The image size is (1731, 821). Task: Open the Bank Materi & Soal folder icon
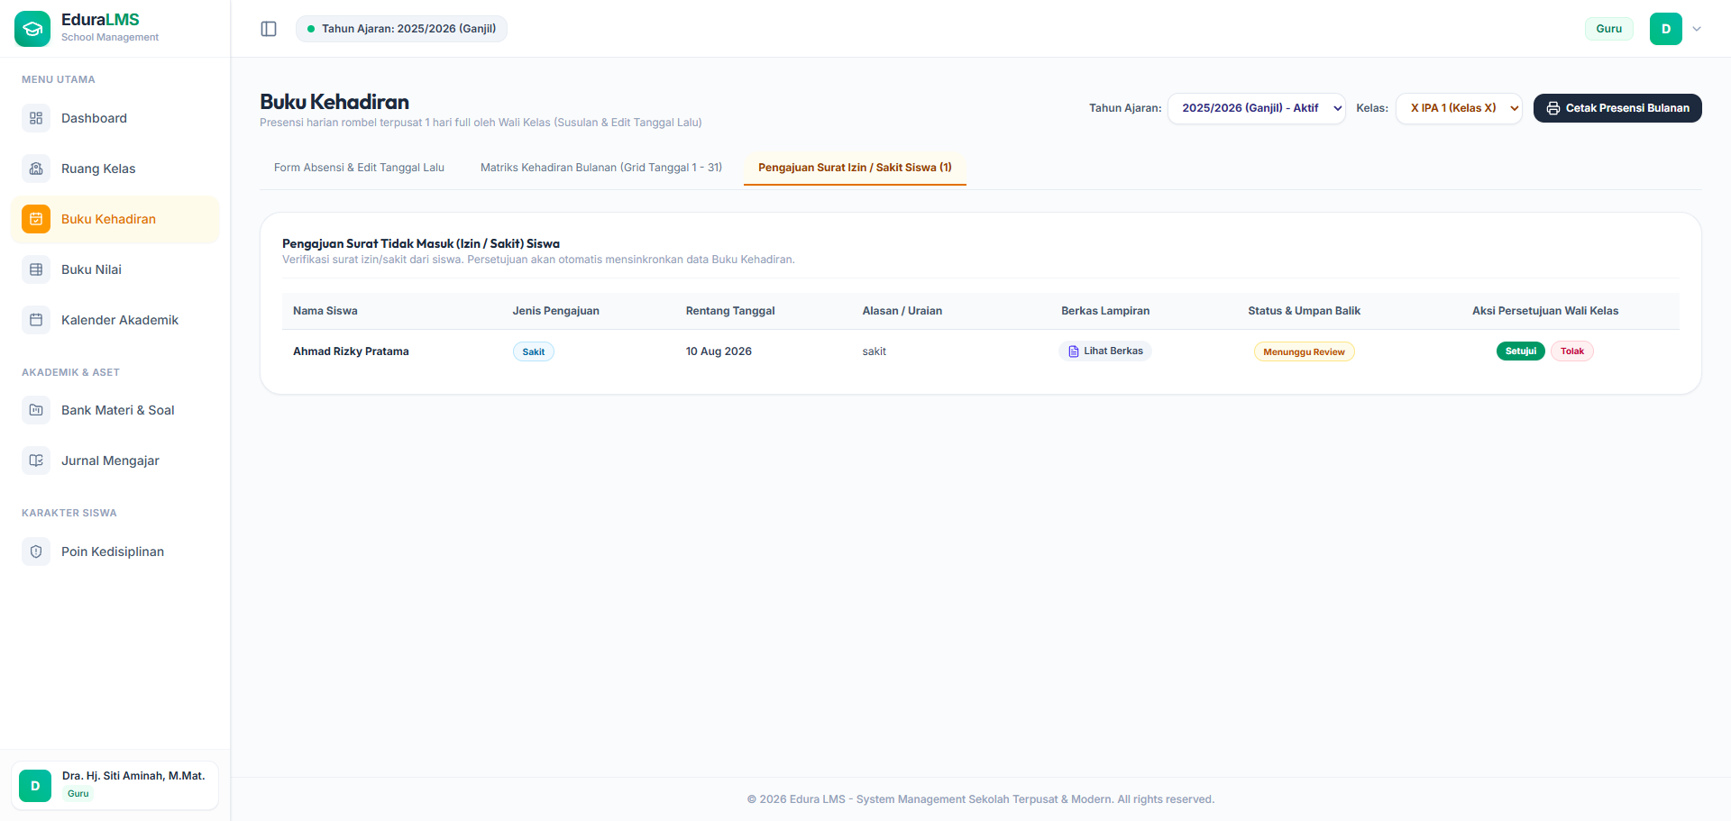point(36,410)
